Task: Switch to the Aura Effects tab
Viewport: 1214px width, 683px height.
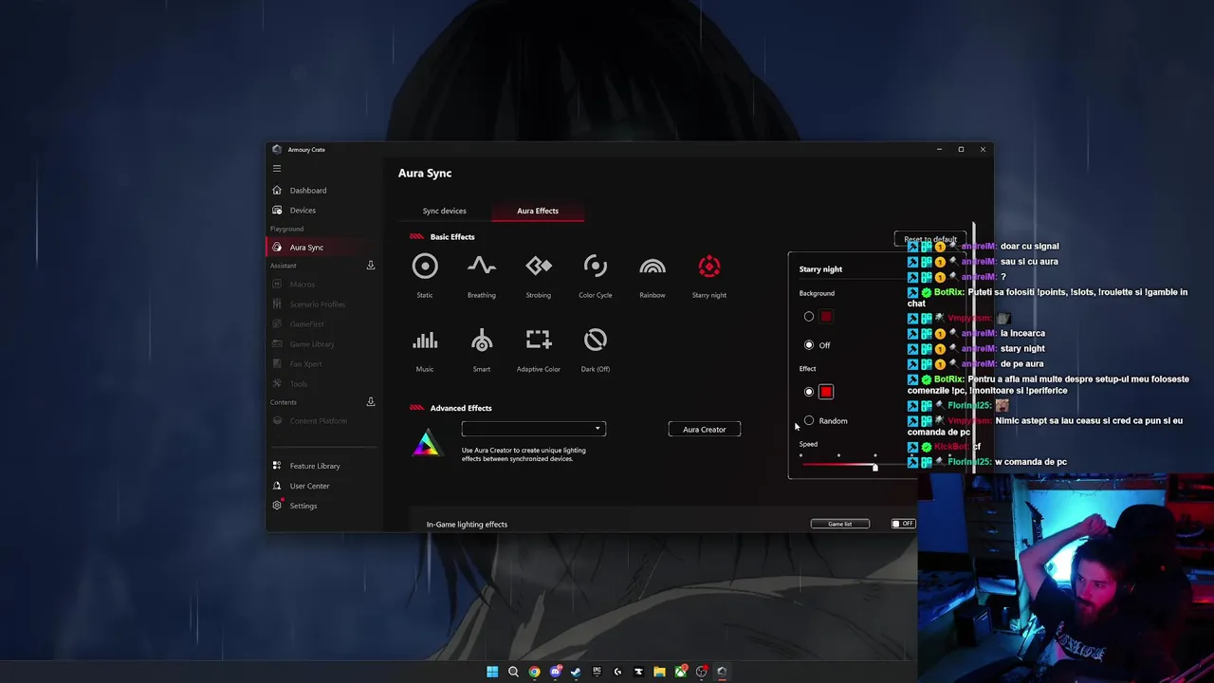Action: [x=538, y=211]
